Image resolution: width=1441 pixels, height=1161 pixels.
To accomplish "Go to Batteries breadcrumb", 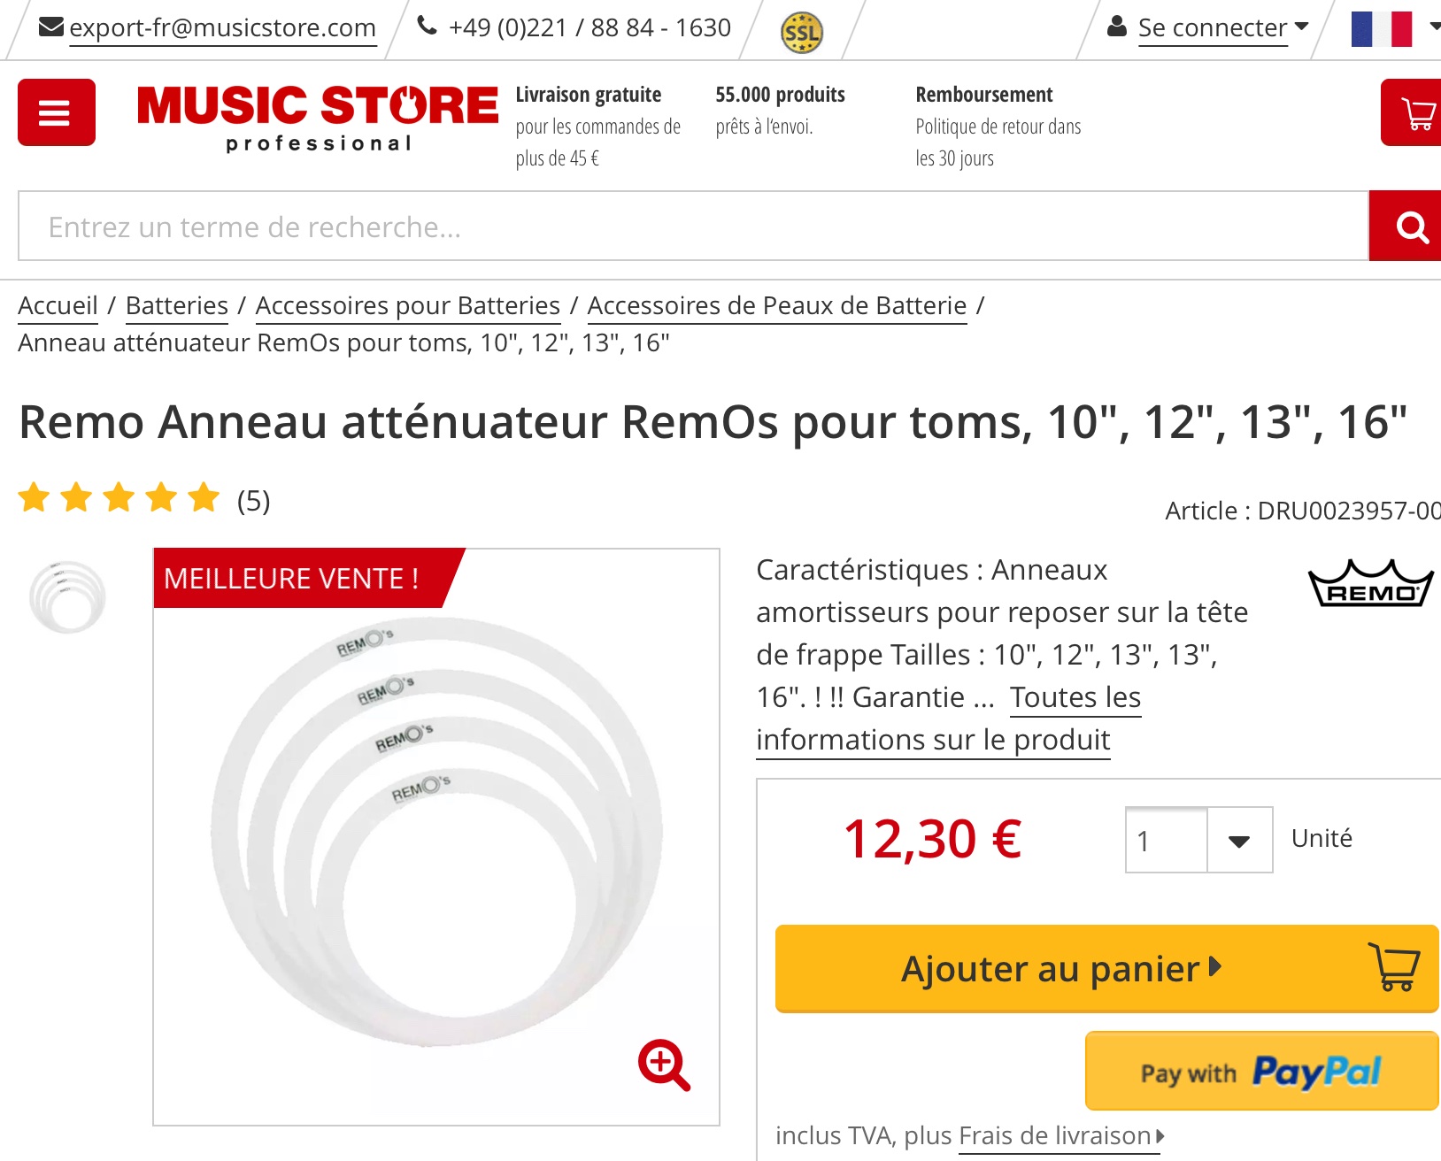I will pos(177,305).
